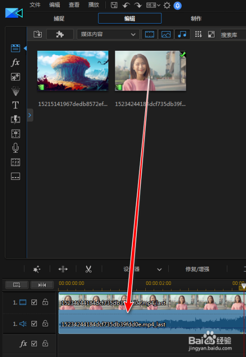This screenshot has width=246, height=357.
Task: Toggle the fx track checkbox
Action: pos(34,343)
